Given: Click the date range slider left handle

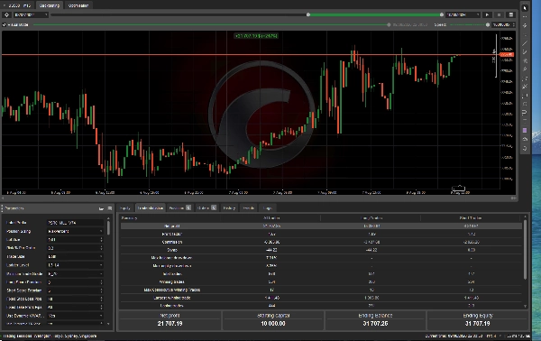Looking at the screenshot, I should (308, 14).
